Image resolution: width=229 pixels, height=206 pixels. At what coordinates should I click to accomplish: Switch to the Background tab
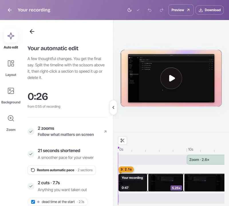pyautogui.click(x=11, y=96)
